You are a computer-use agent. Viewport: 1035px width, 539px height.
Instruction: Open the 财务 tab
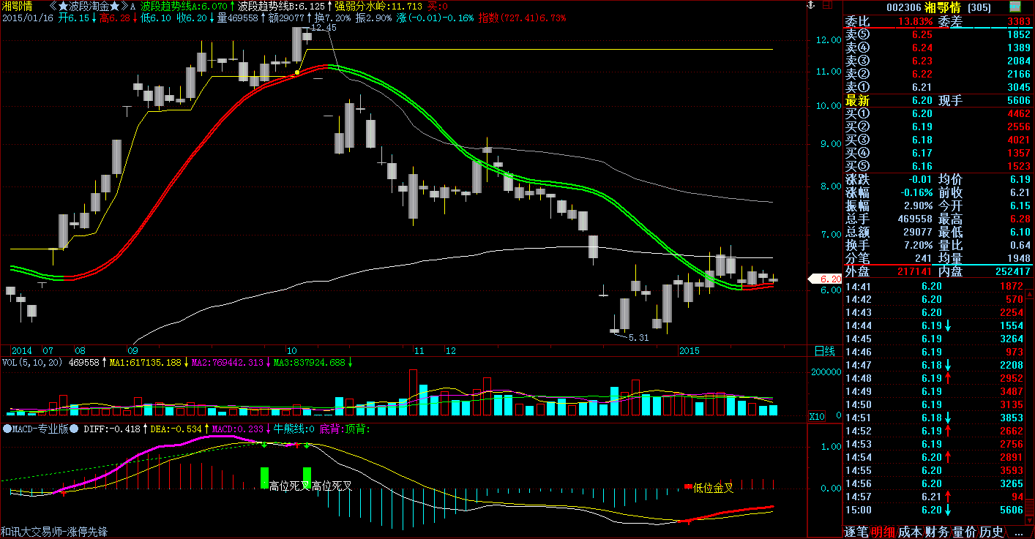(938, 532)
